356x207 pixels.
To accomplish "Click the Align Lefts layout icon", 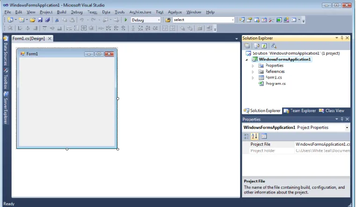I will pyautogui.click(x=20, y=28).
